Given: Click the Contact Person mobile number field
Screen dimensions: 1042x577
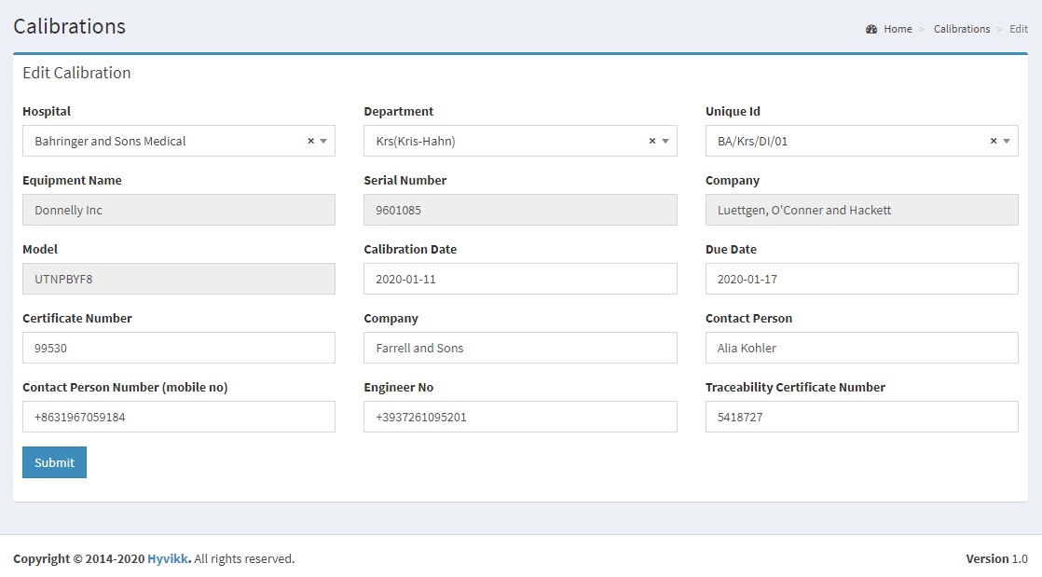Looking at the screenshot, I should point(179,416).
